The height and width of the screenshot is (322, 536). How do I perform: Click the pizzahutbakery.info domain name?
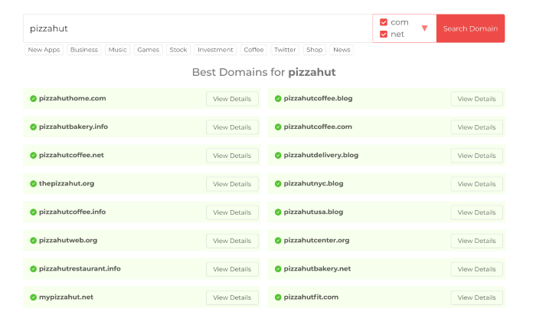74,127
